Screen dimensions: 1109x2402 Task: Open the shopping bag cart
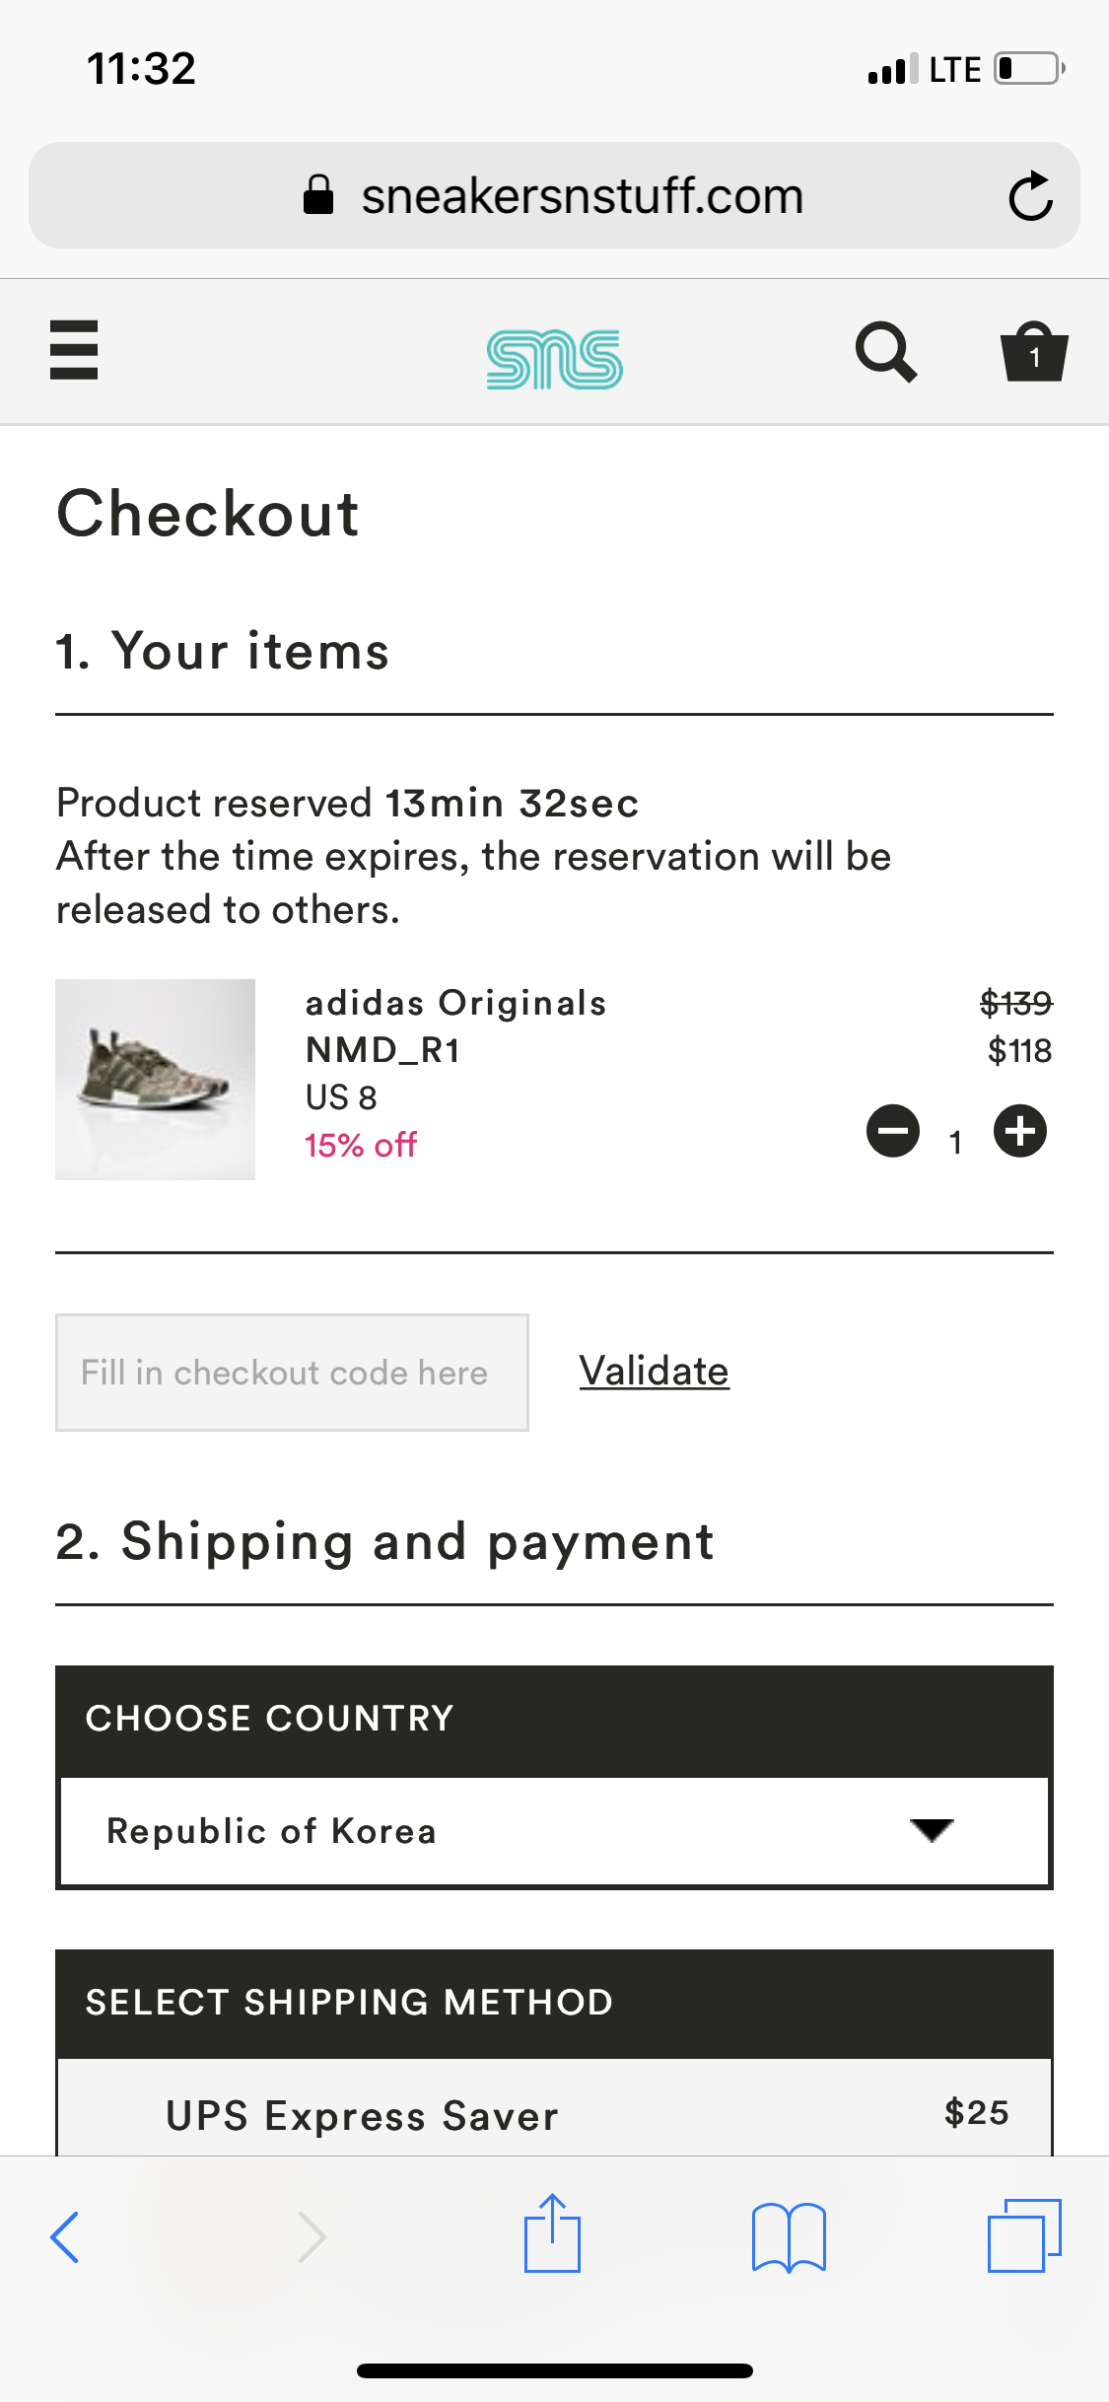[1033, 352]
